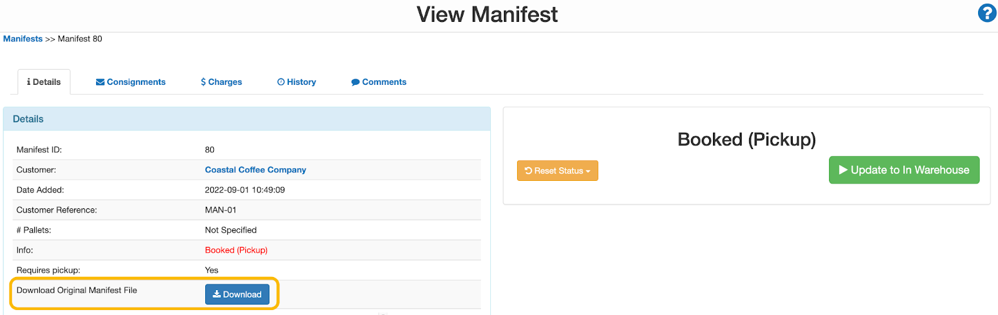
Task: Open the Coastal Coffee Company customer link
Action: point(255,170)
